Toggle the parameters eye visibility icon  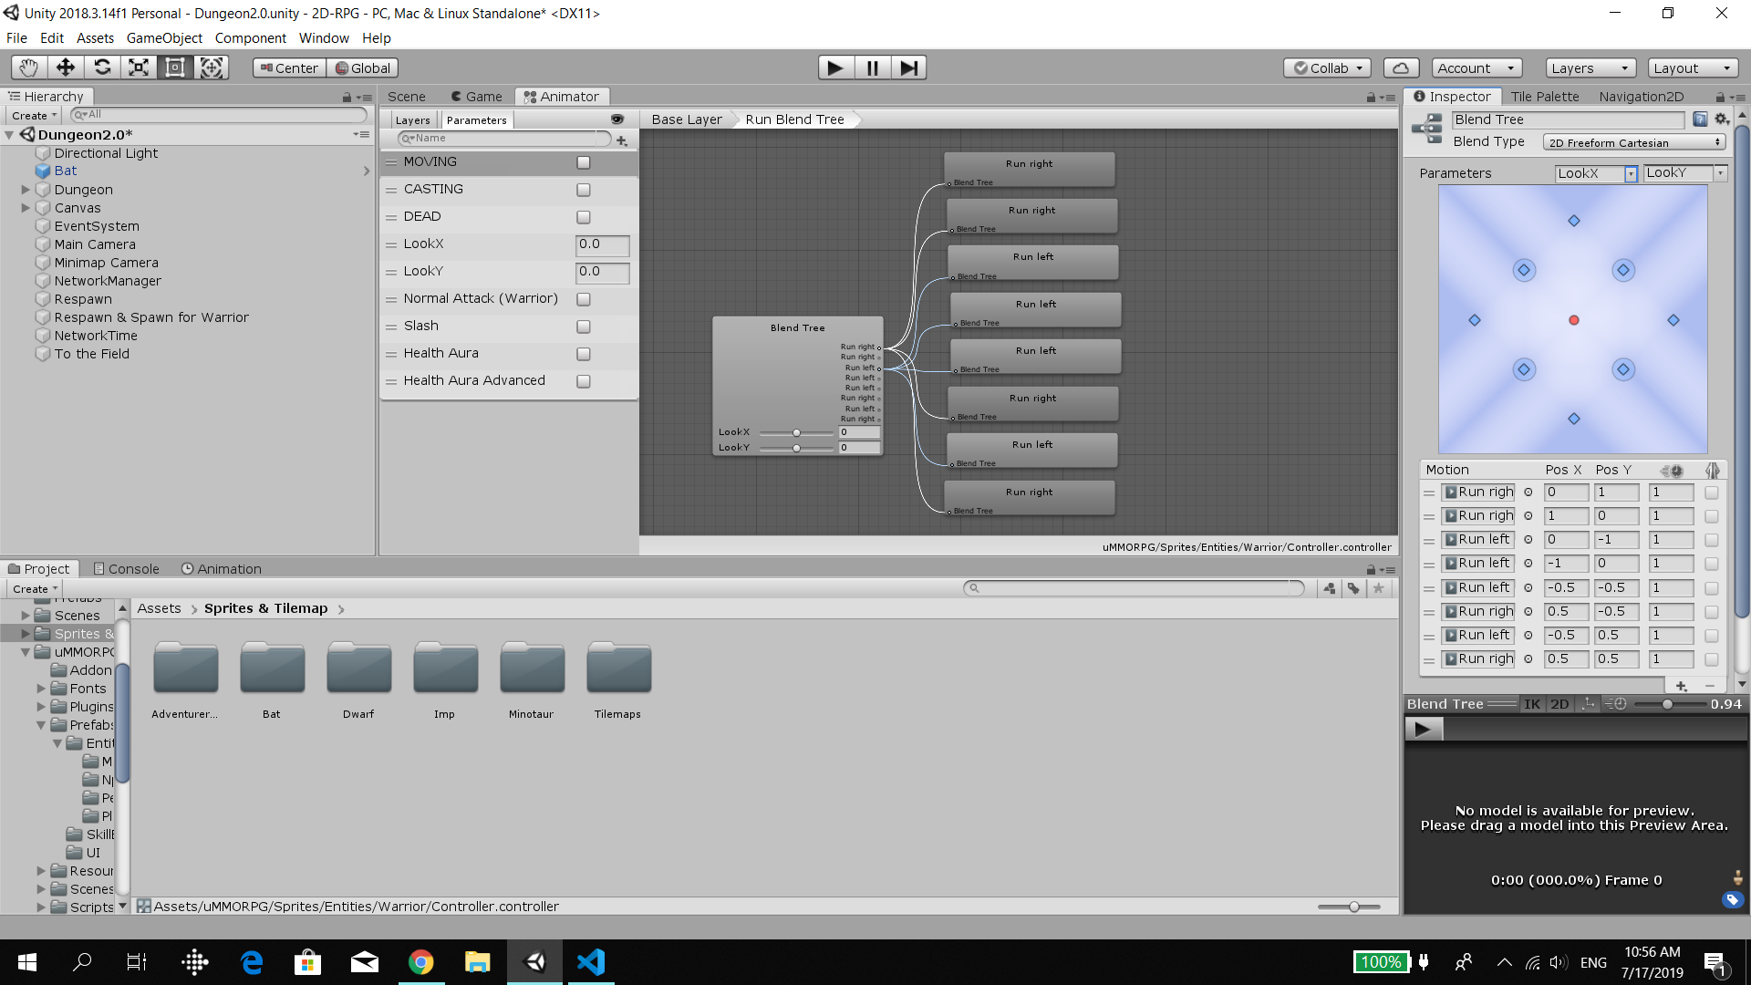(617, 119)
